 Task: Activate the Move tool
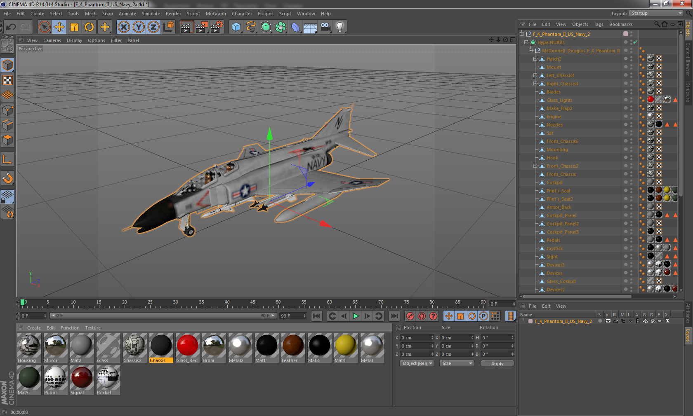pyautogui.click(x=59, y=27)
